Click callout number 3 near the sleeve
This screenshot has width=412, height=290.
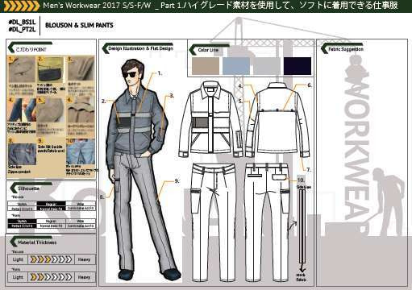172,96
